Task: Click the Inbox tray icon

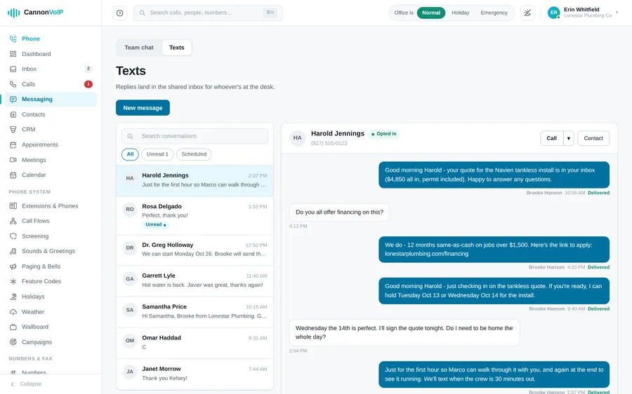Action: 13,69
